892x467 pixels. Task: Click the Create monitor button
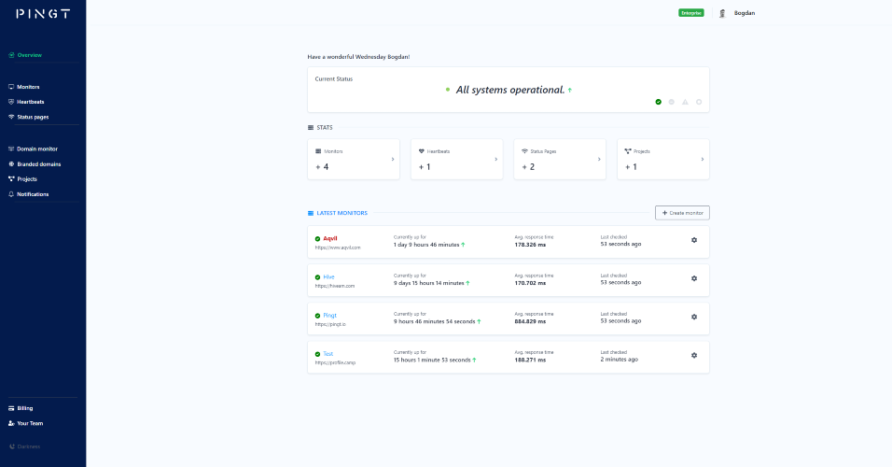(682, 213)
